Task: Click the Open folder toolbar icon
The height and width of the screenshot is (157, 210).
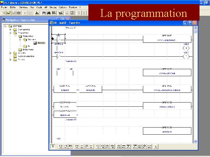Action: 8,13
